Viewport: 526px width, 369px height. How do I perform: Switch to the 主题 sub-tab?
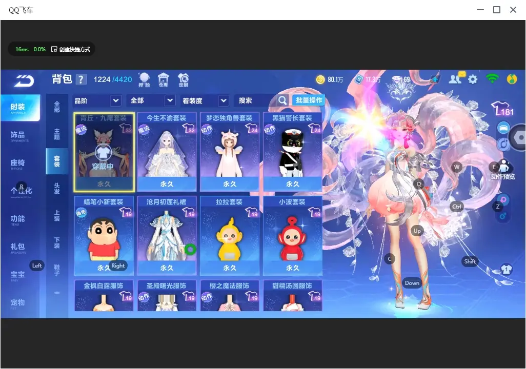(57, 134)
